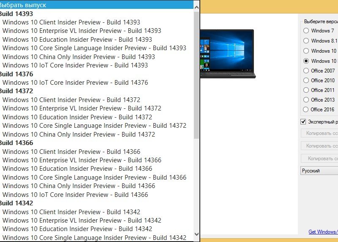The width and height of the screenshot is (338, 242).
Task: Choose Windows 10 China Only Build 14393
Action: click(79, 57)
